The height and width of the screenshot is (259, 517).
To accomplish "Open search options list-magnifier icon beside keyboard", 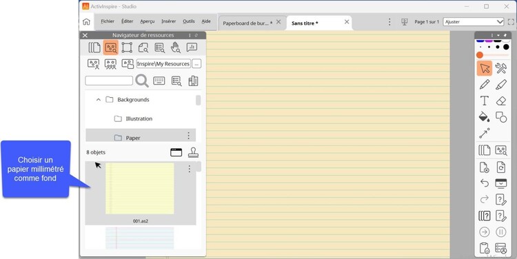I will click(x=176, y=81).
